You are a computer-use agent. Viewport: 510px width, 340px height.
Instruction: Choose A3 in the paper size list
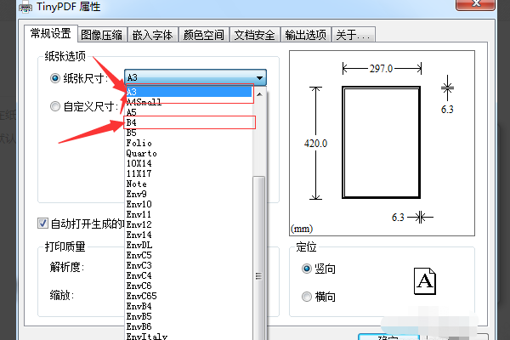[189, 92]
